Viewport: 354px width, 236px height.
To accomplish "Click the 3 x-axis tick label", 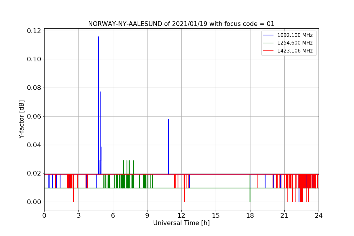I will [78, 215].
